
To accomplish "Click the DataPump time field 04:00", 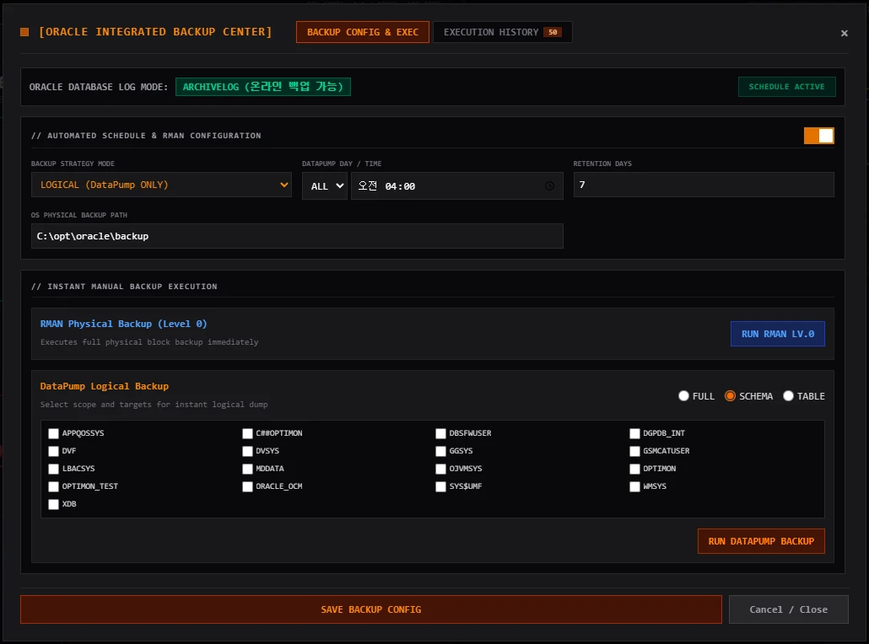I will click(x=457, y=186).
